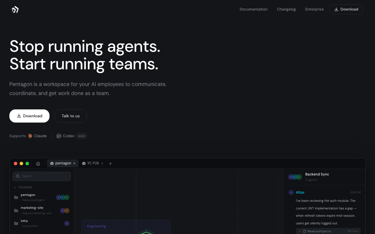This screenshot has height=234, width=375.
Task: Open the Changelog page
Action: 286,9
